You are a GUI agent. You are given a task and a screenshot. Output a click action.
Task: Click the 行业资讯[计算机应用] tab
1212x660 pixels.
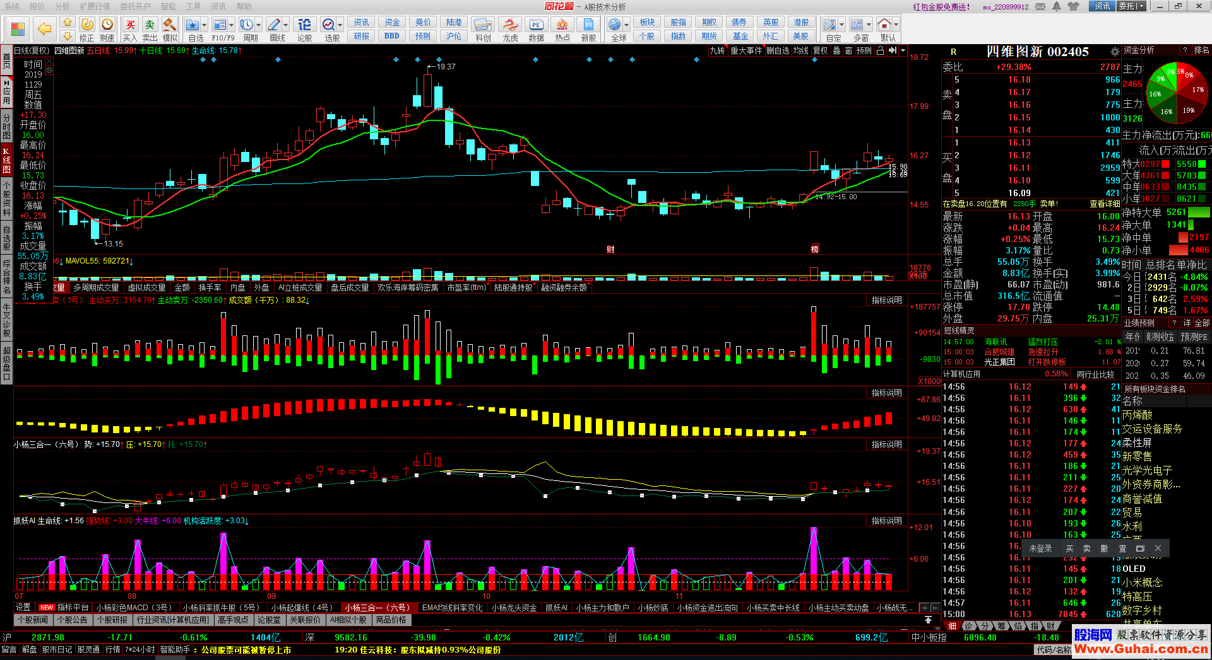[173, 620]
